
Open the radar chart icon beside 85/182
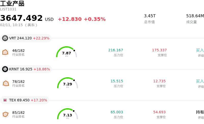(x=5, y=114)
